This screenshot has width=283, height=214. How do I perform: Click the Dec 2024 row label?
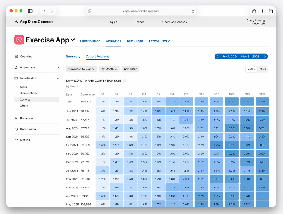click(x=72, y=162)
